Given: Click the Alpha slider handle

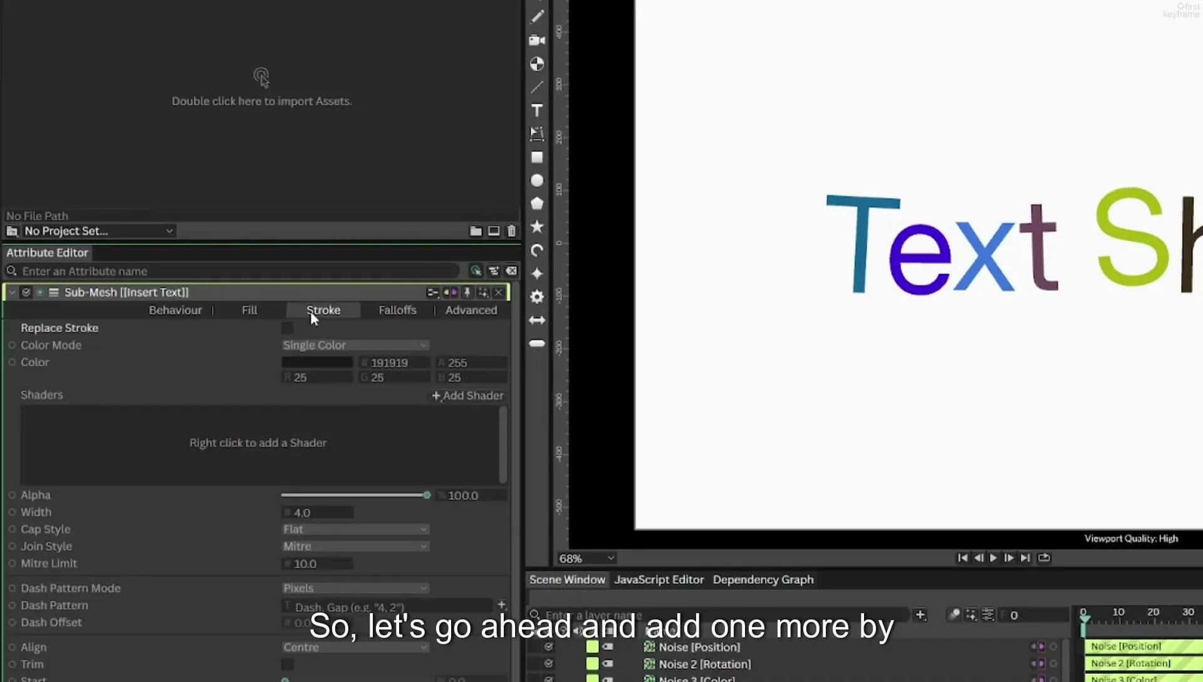Looking at the screenshot, I should pyautogui.click(x=427, y=495).
